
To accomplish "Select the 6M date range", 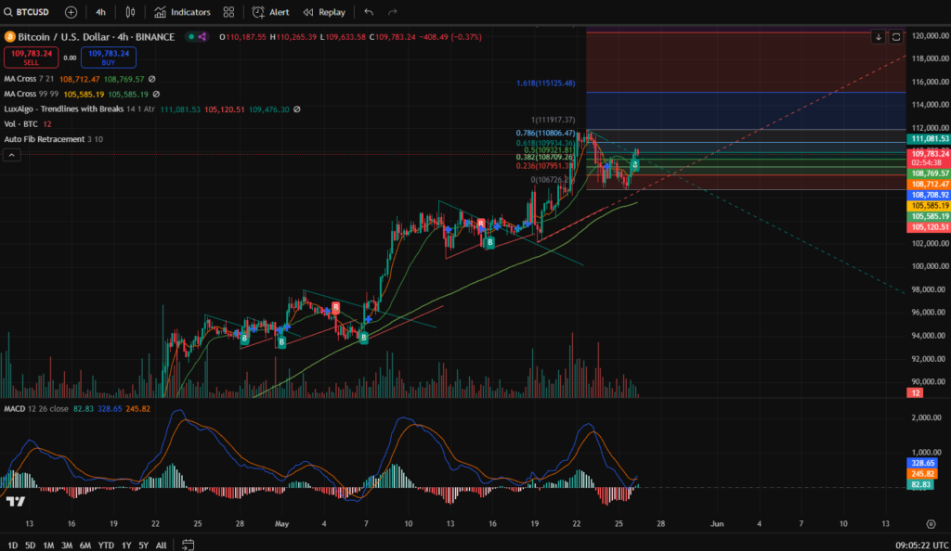I will [x=85, y=545].
